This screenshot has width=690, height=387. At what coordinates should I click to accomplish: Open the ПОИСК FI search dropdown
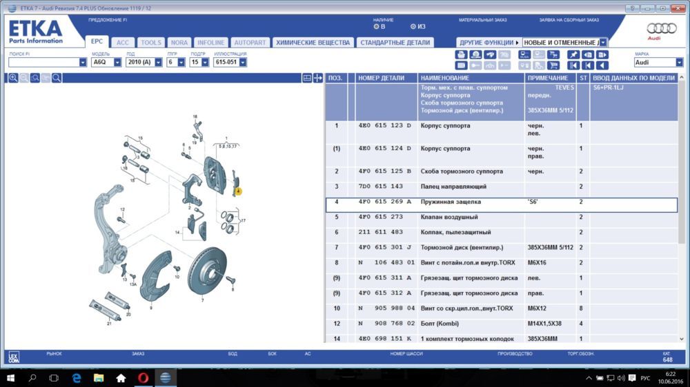pos(83,63)
